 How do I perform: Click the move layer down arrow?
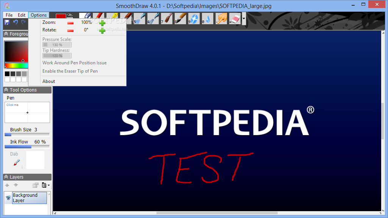click(x=16, y=185)
